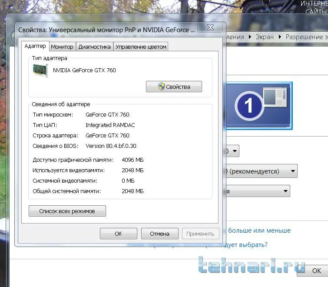
Task: Close the adapter properties dialog
Action: (x=210, y=27)
